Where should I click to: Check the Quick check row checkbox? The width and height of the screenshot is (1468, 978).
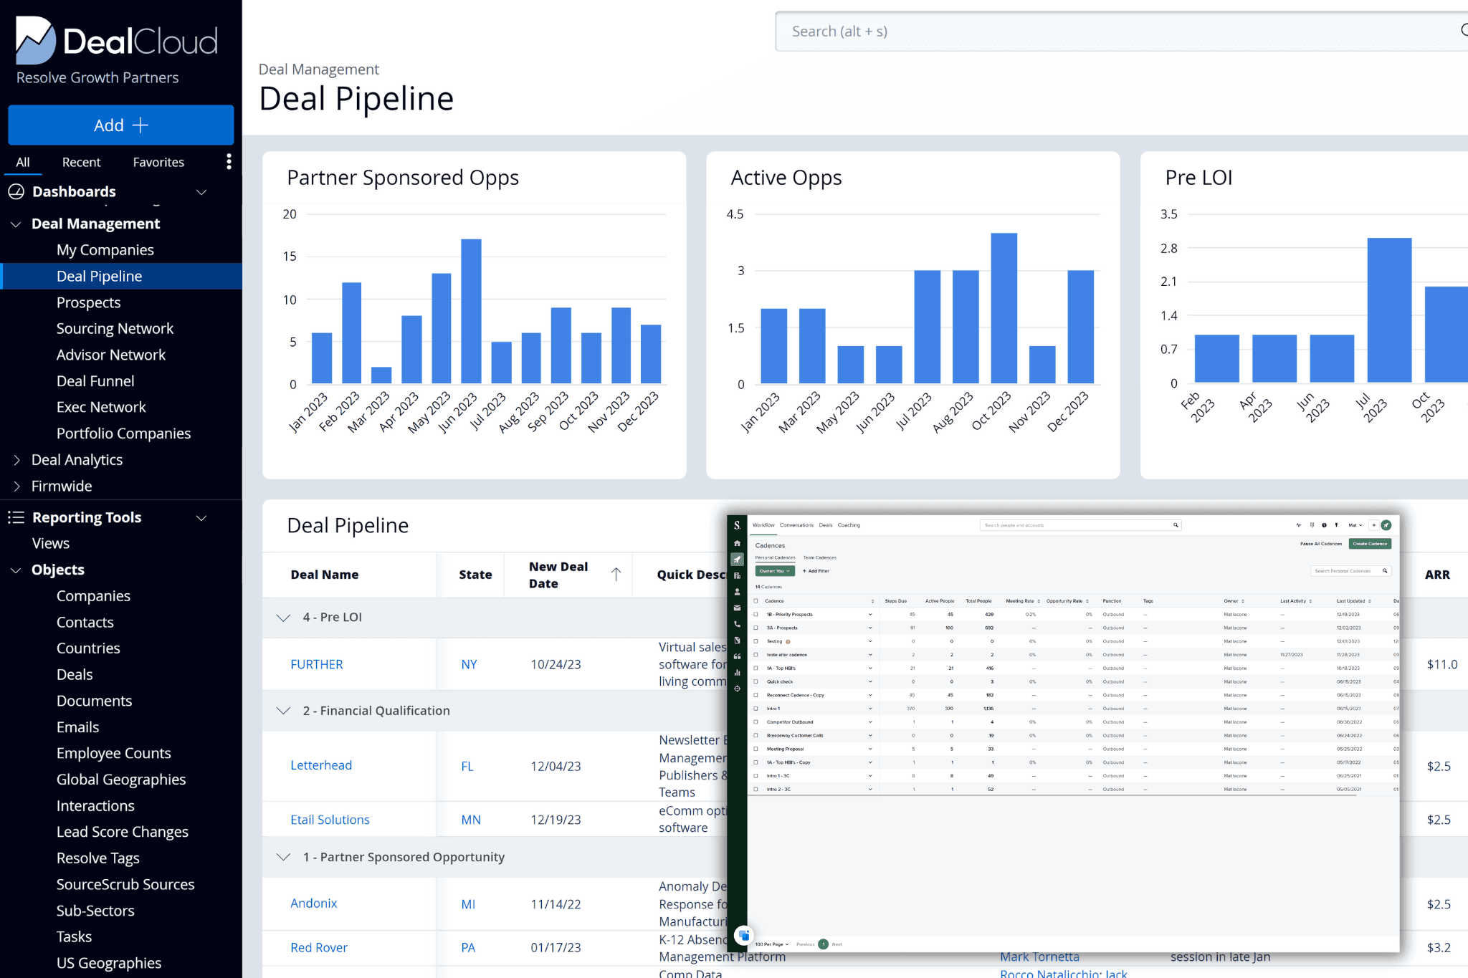coord(756,682)
